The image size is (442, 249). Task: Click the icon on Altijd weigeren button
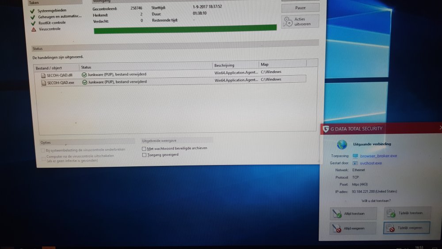pyautogui.click(x=337, y=228)
